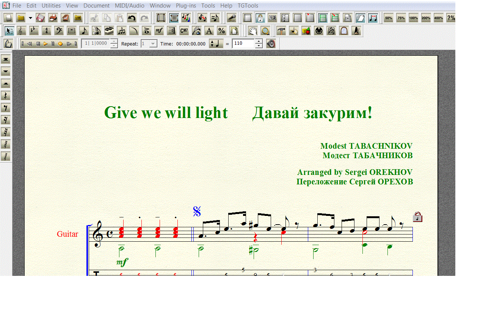Select the Resize tool percent icon
483x310 pixels.
coord(221,31)
